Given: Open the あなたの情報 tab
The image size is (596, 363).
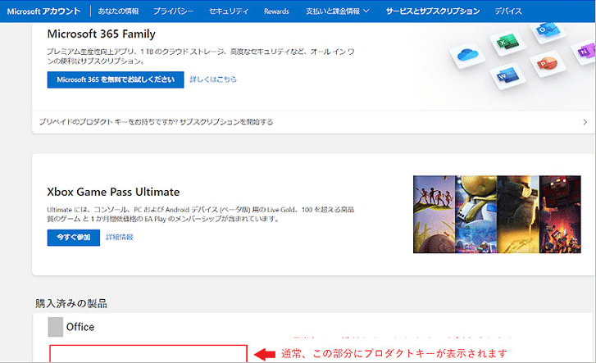Looking at the screenshot, I should [x=118, y=11].
